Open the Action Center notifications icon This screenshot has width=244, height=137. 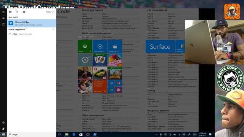tap(210, 134)
